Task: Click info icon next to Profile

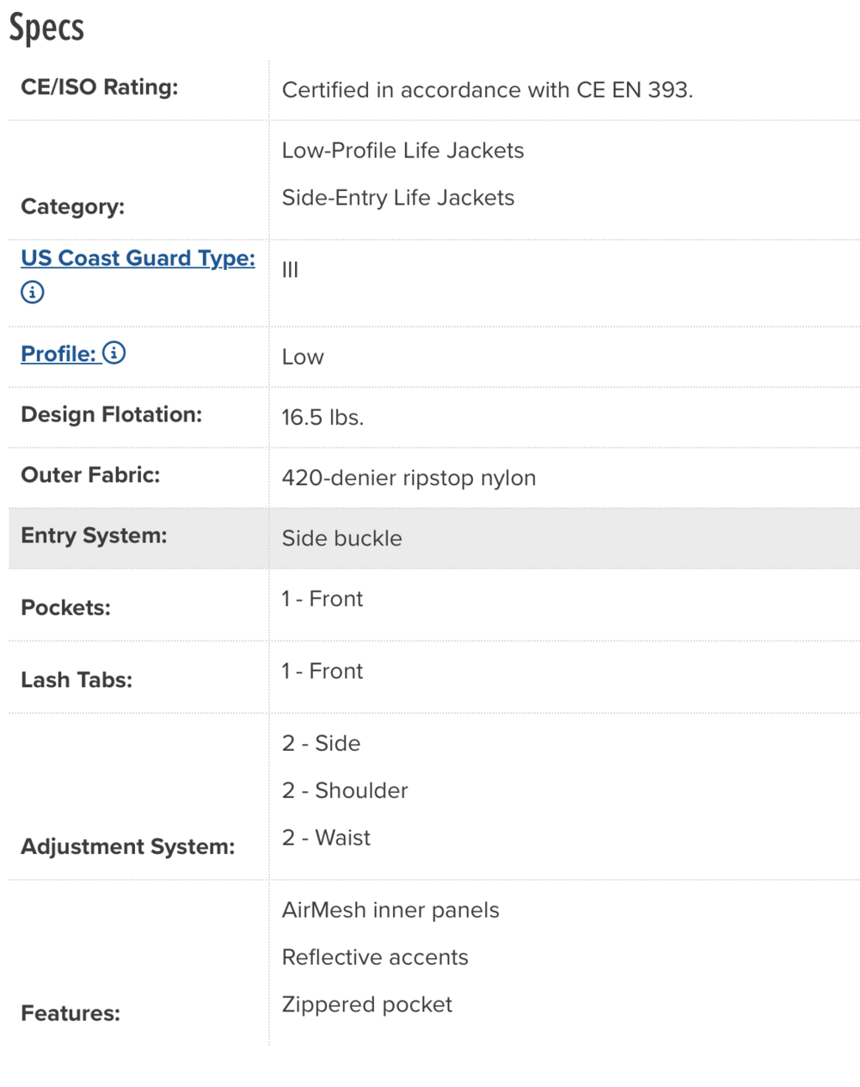Action: pos(114,353)
